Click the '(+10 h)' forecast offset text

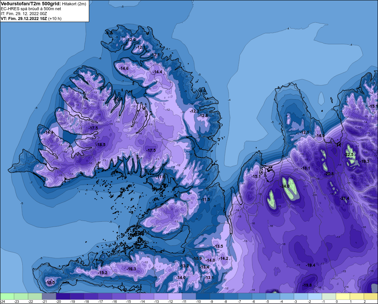click(x=55, y=19)
